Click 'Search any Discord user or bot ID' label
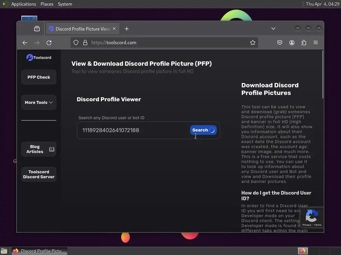The height and width of the screenshot is (255, 341). coord(111,118)
